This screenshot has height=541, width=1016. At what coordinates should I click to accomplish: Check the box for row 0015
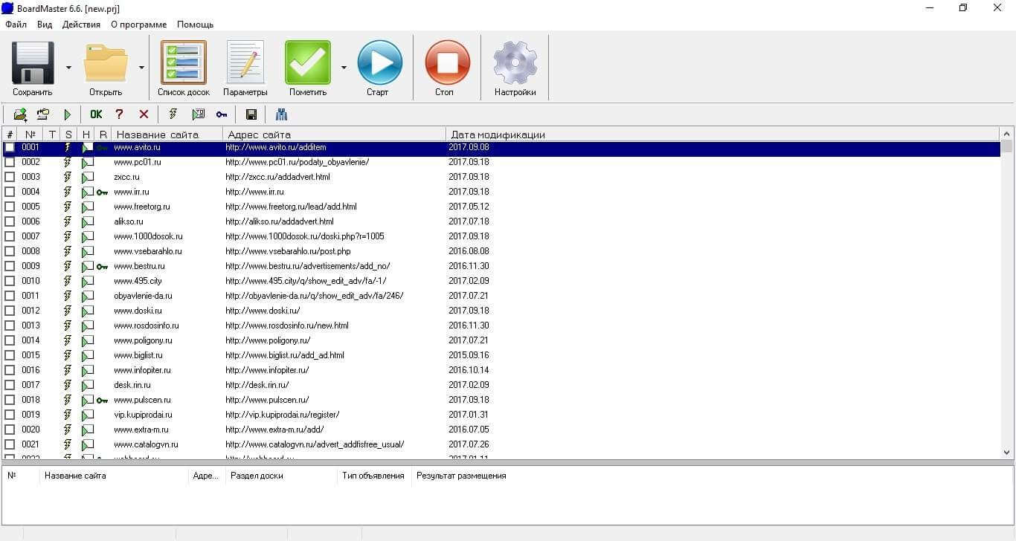[10, 355]
